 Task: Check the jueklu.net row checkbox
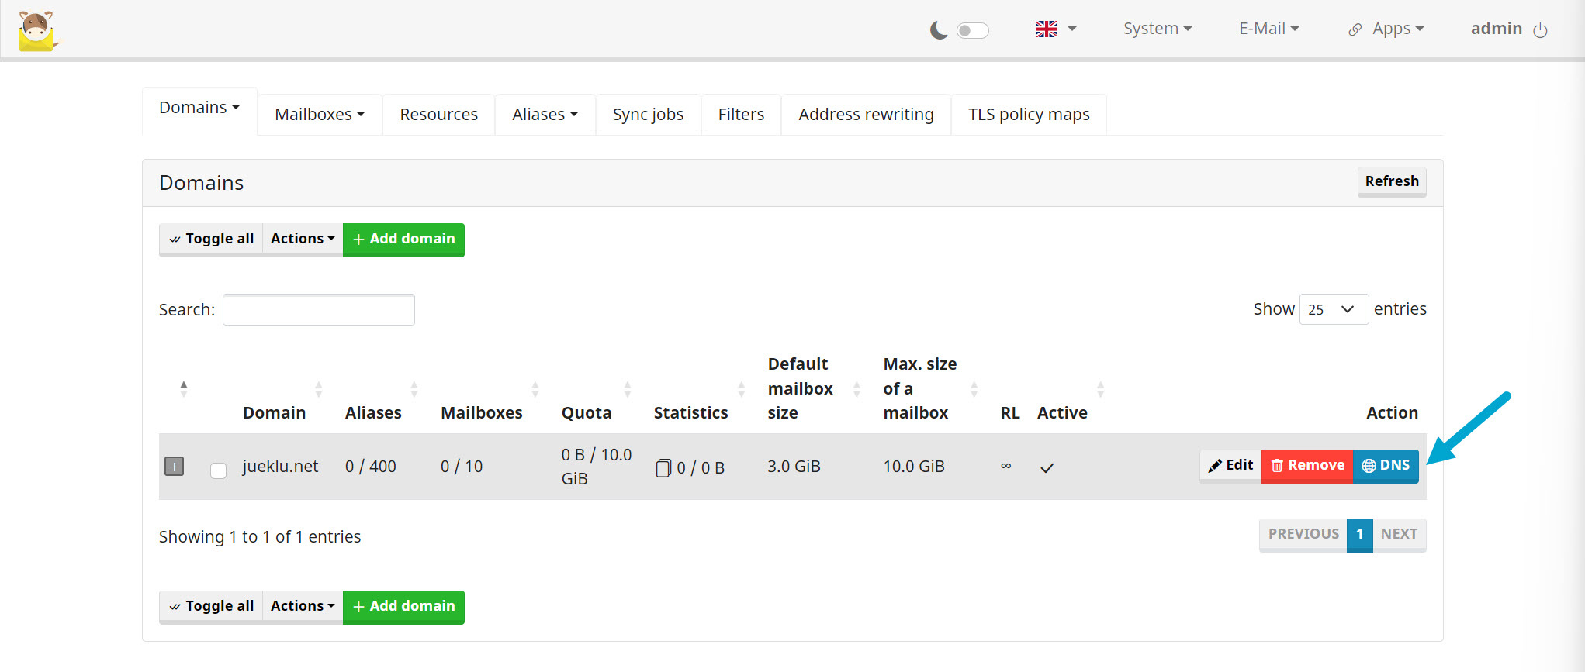[x=218, y=470]
